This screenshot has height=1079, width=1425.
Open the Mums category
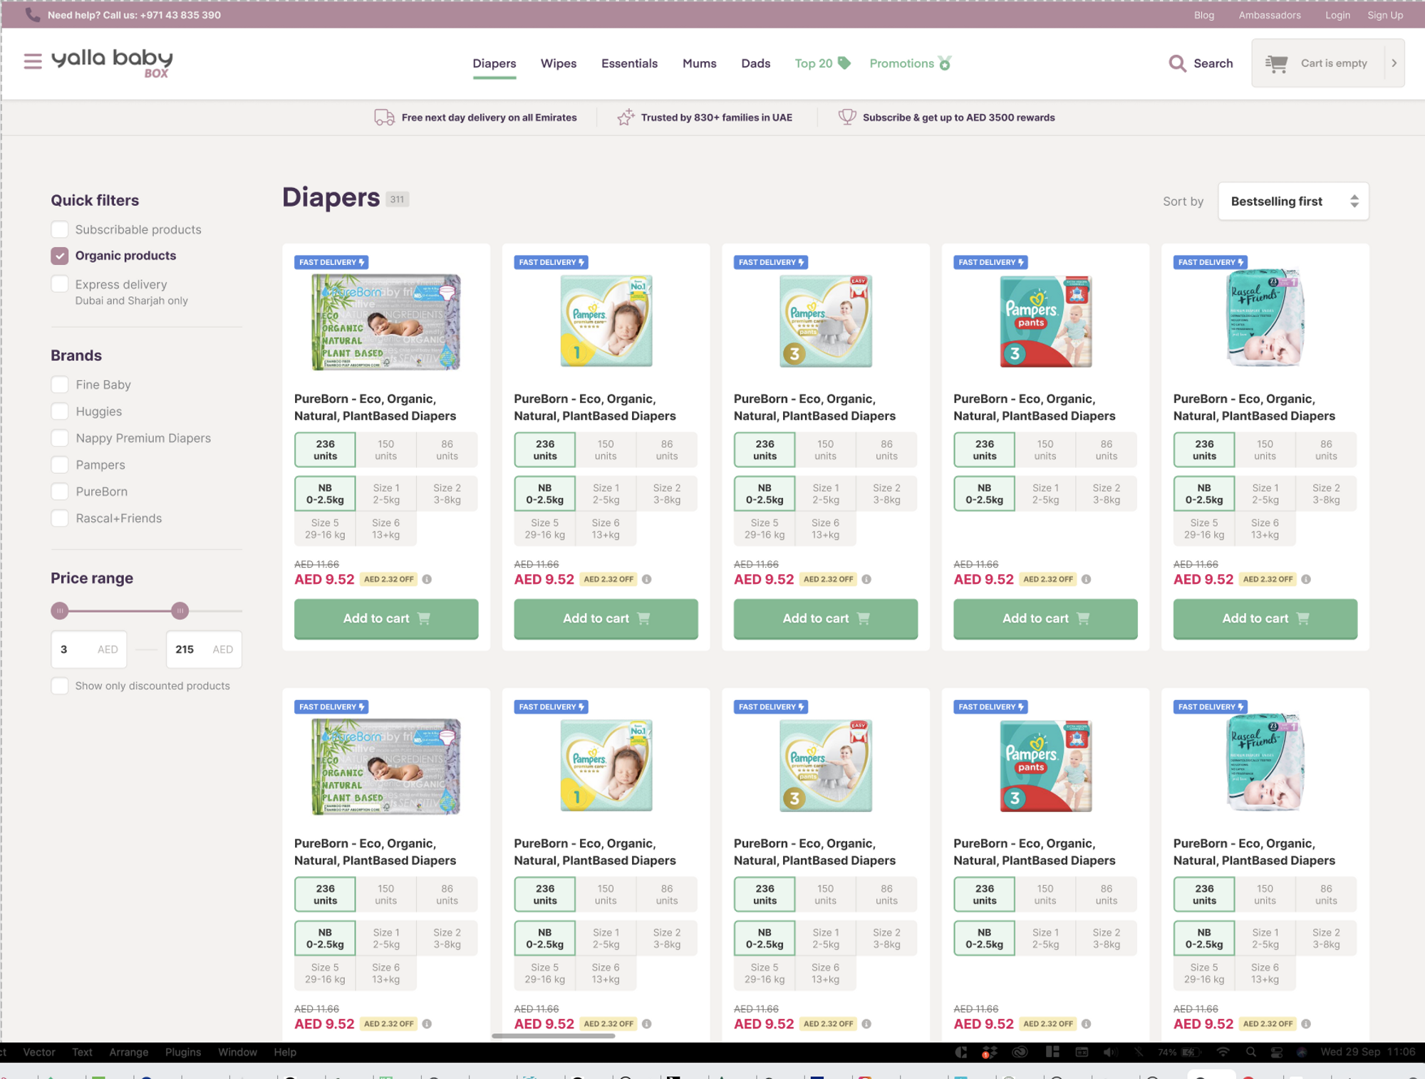(x=700, y=63)
